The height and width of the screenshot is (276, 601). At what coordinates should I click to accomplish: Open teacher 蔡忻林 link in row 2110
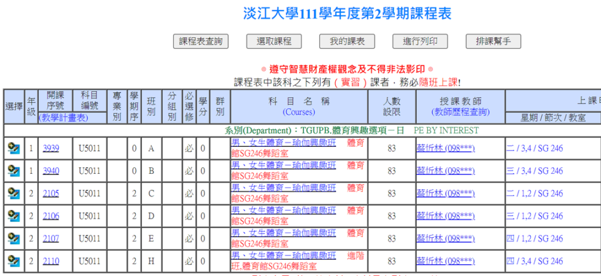click(x=446, y=261)
